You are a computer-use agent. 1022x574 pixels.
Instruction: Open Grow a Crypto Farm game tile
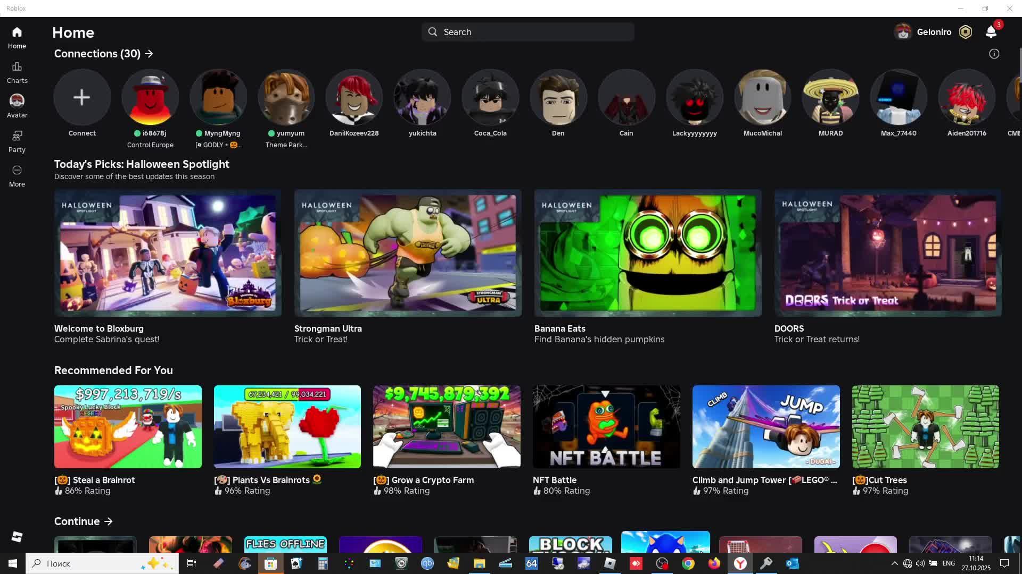447,427
